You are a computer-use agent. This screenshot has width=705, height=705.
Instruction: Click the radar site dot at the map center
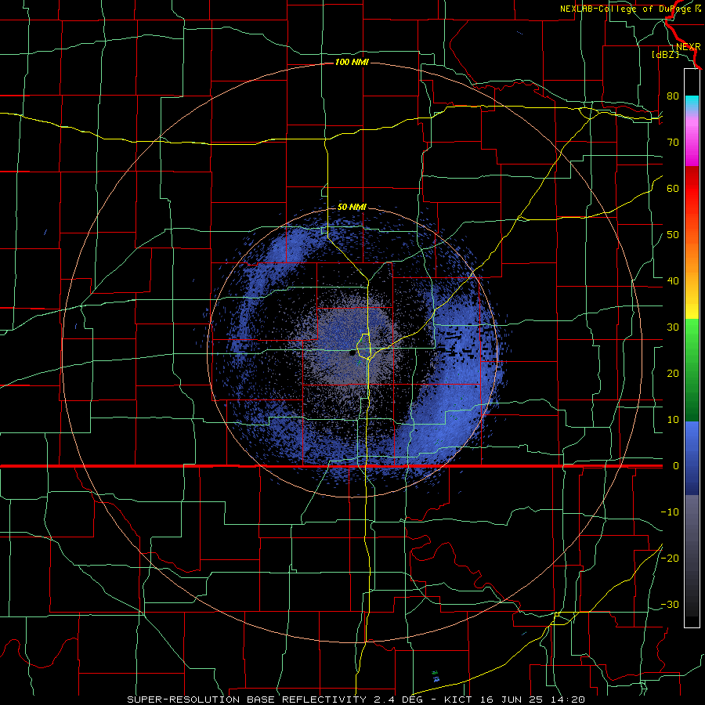point(352,353)
